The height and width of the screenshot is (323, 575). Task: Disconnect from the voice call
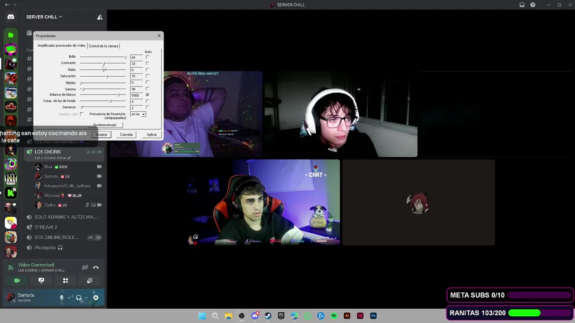pos(96,267)
